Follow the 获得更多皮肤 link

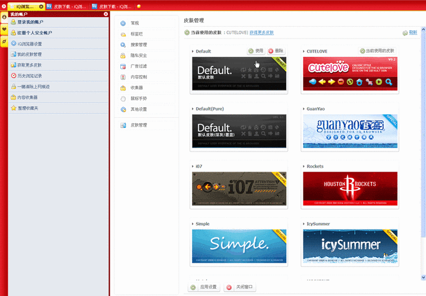point(261,33)
